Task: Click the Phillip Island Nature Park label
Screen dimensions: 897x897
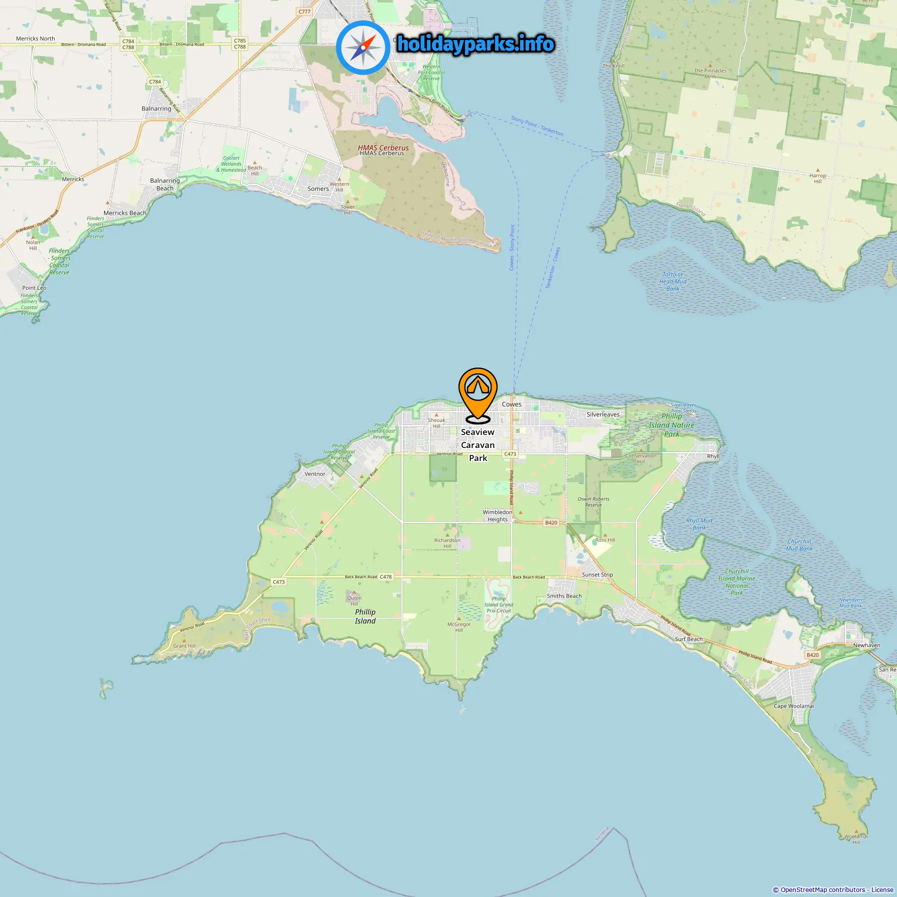Action: [672, 425]
